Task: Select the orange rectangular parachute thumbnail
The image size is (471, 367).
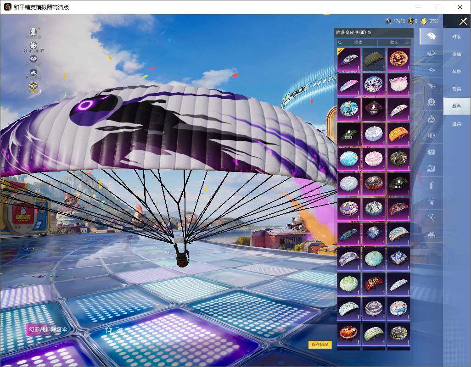Action: click(x=398, y=134)
